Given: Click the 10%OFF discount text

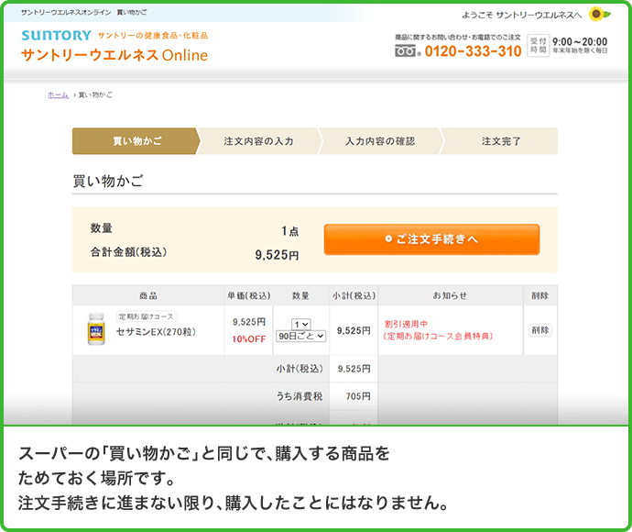Looking at the screenshot, I should click(x=249, y=339).
